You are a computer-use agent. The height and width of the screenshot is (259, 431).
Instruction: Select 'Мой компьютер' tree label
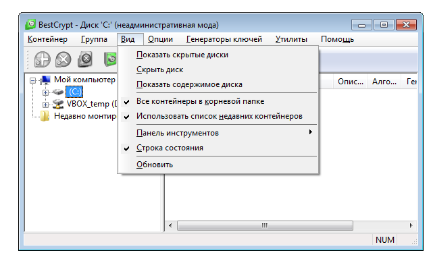pyautogui.click(x=84, y=80)
